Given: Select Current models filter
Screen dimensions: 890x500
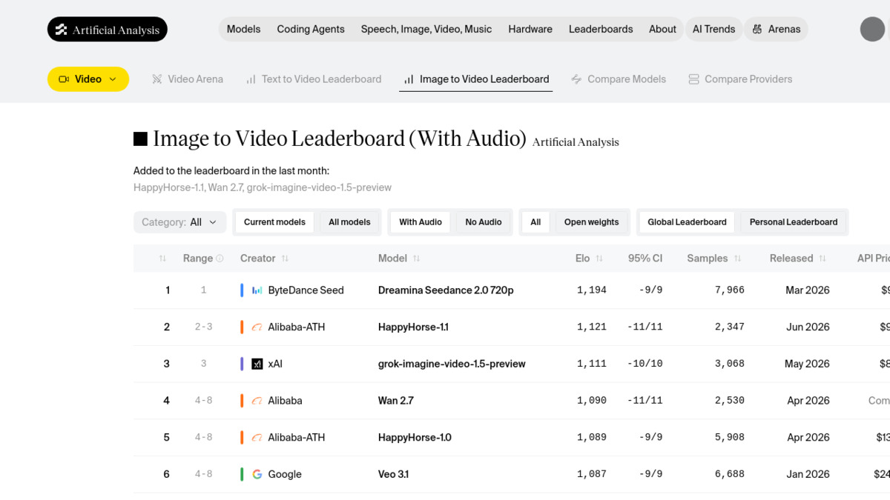Looking at the screenshot, I should click(274, 222).
